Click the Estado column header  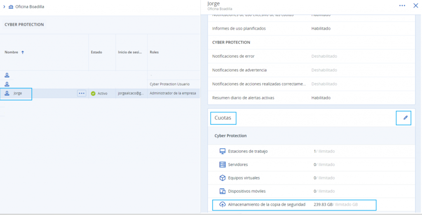click(x=96, y=52)
